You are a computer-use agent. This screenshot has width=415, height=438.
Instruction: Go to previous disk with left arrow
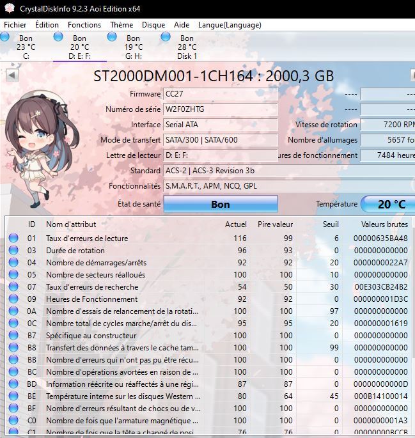(12, 75)
